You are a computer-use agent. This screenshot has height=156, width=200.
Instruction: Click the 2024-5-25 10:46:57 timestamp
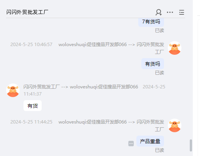coord(31,45)
